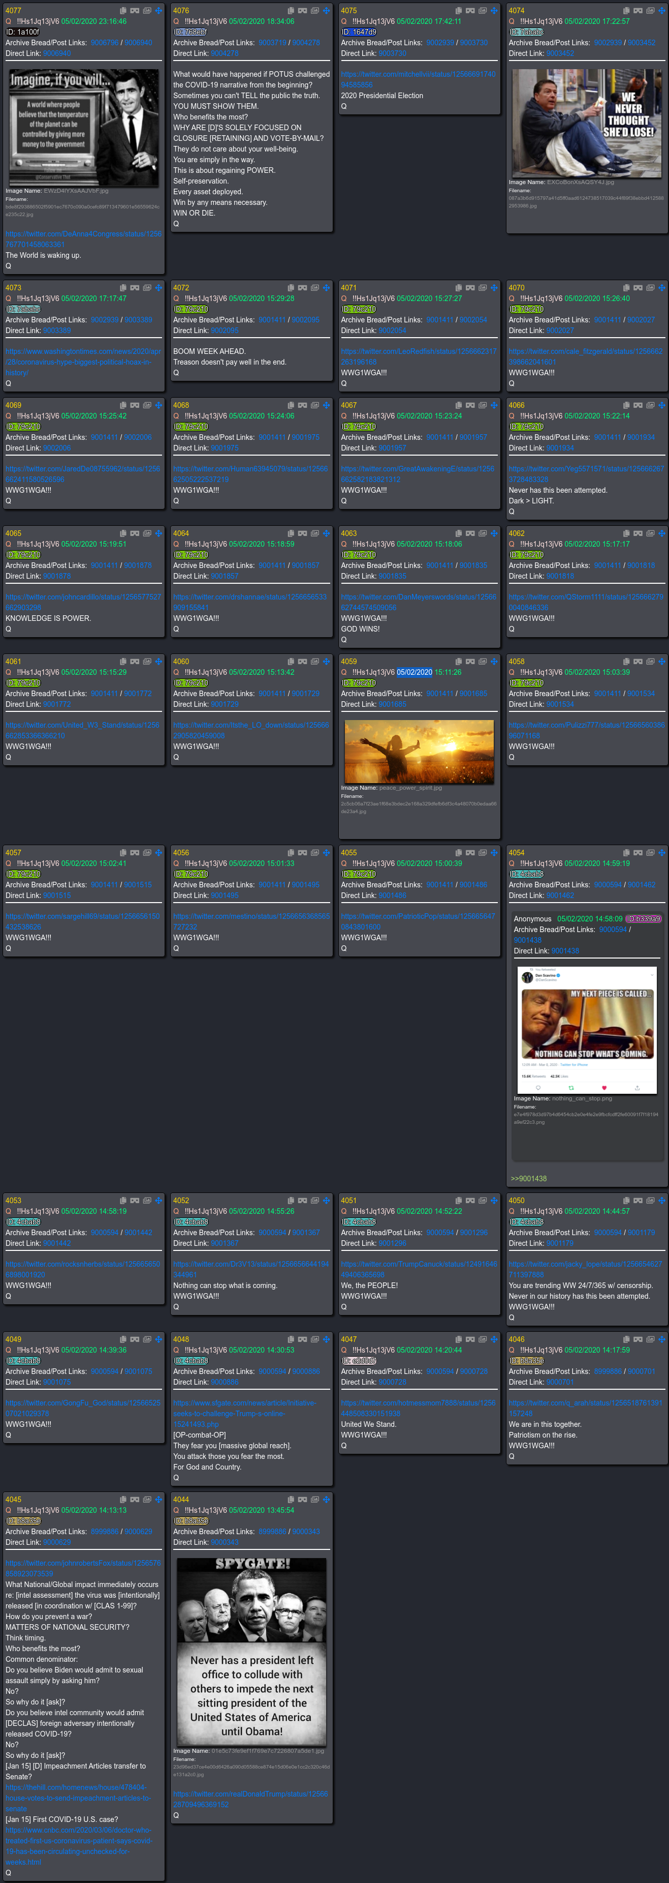Click the copy icon on post 4061

click(123, 662)
